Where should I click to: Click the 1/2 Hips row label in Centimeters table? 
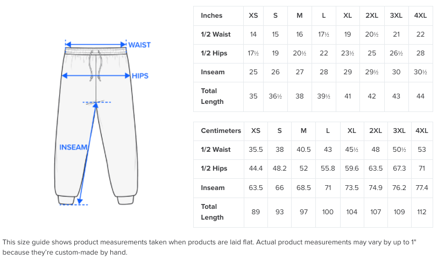tap(214, 168)
